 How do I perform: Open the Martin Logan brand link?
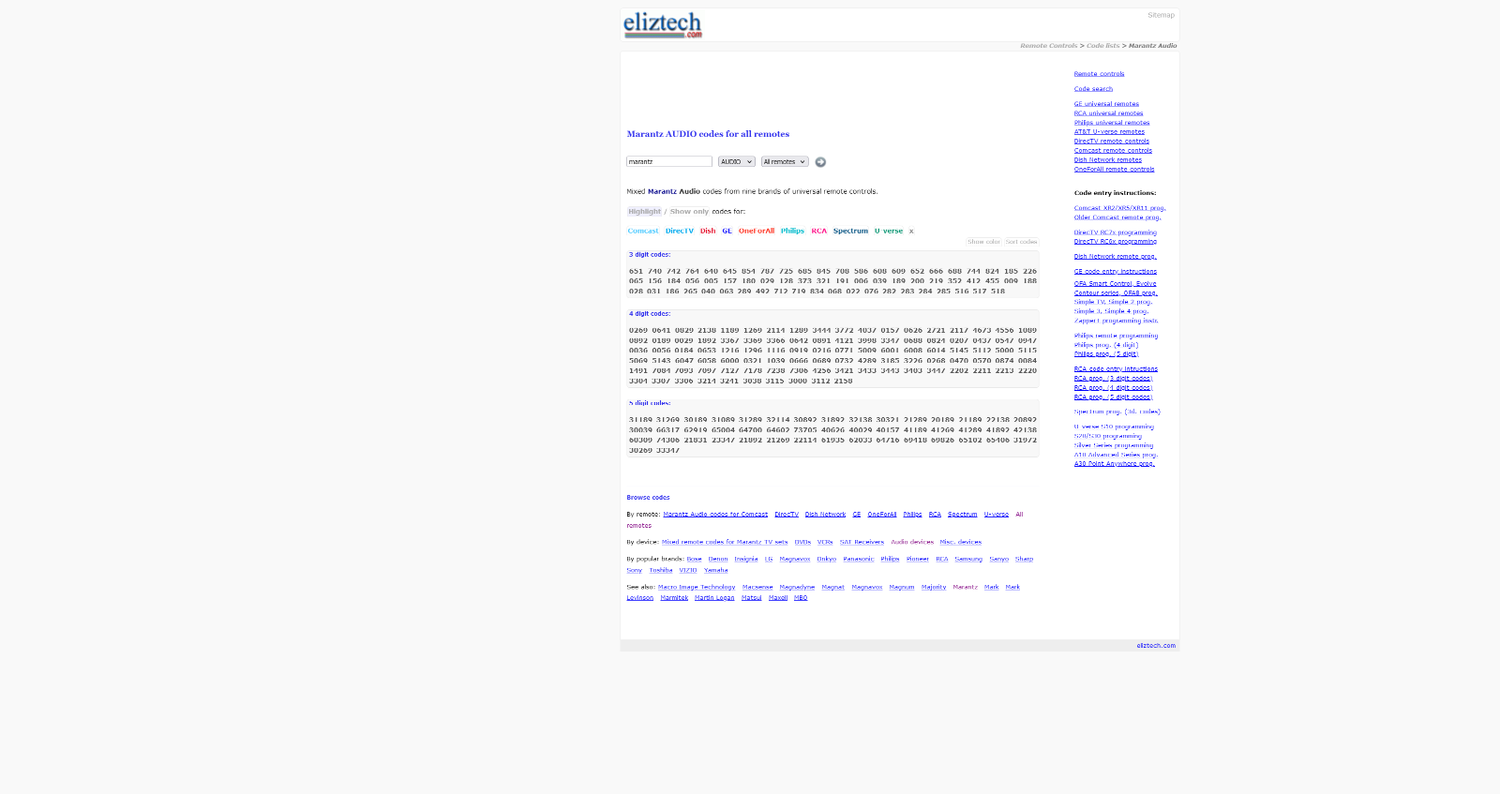(714, 598)
